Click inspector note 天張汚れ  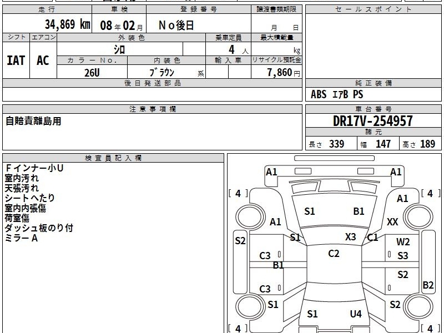pos(22,188)
